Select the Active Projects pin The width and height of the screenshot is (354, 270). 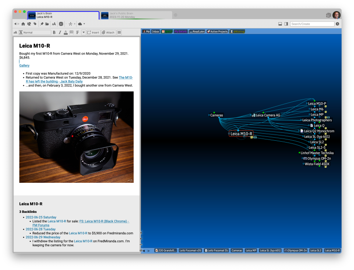(x=217, y=31)
